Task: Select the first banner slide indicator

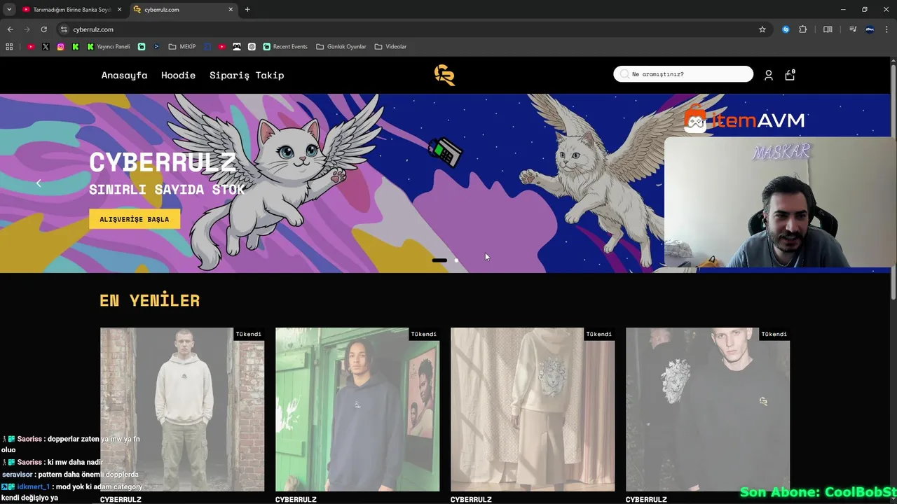Action: click(x=439, y=260)
